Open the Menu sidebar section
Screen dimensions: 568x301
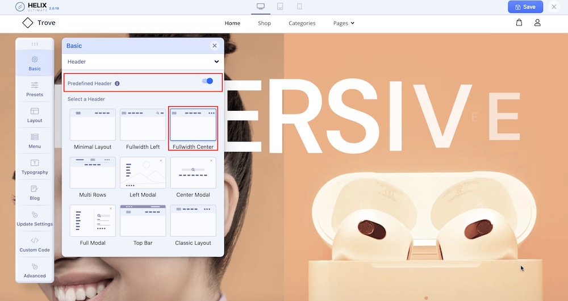click(x=35, y=141)
